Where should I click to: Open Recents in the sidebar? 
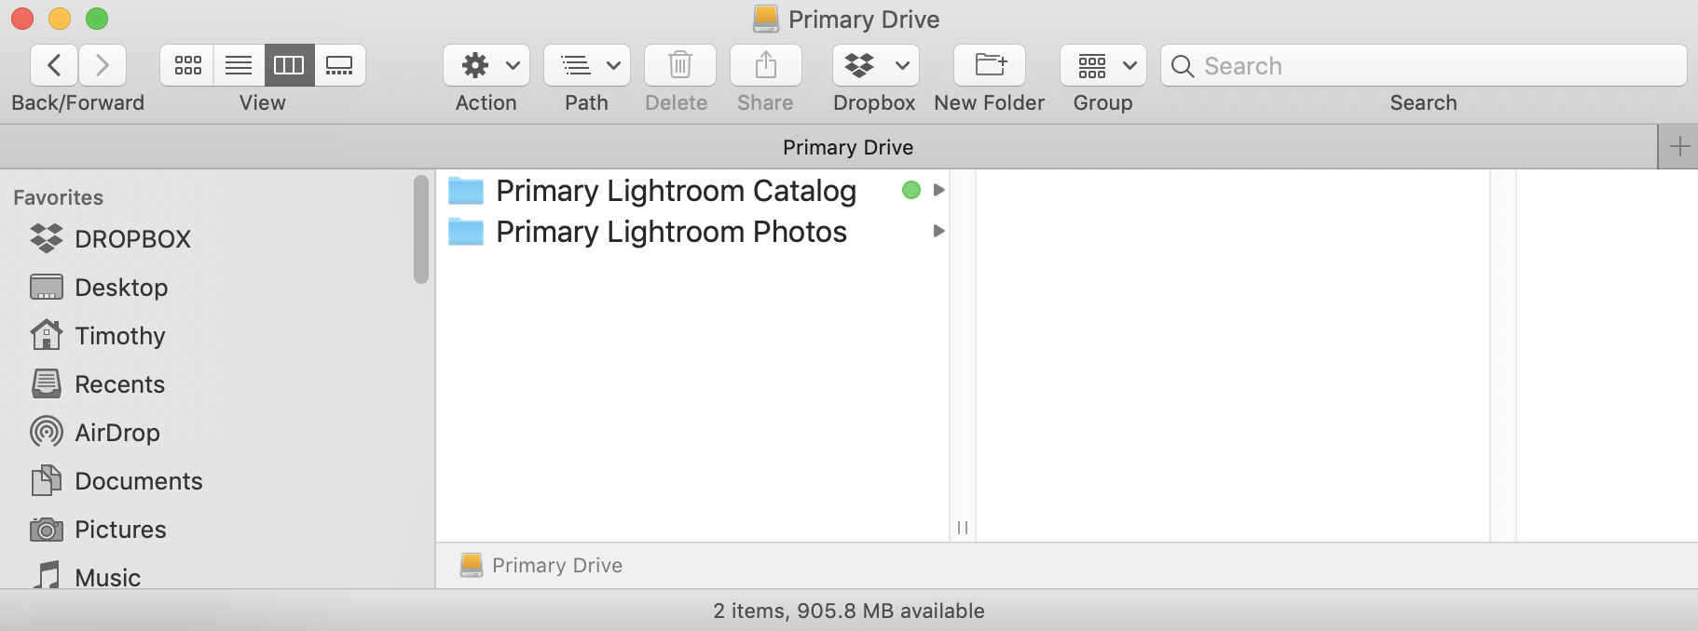(x=119, y=384)
